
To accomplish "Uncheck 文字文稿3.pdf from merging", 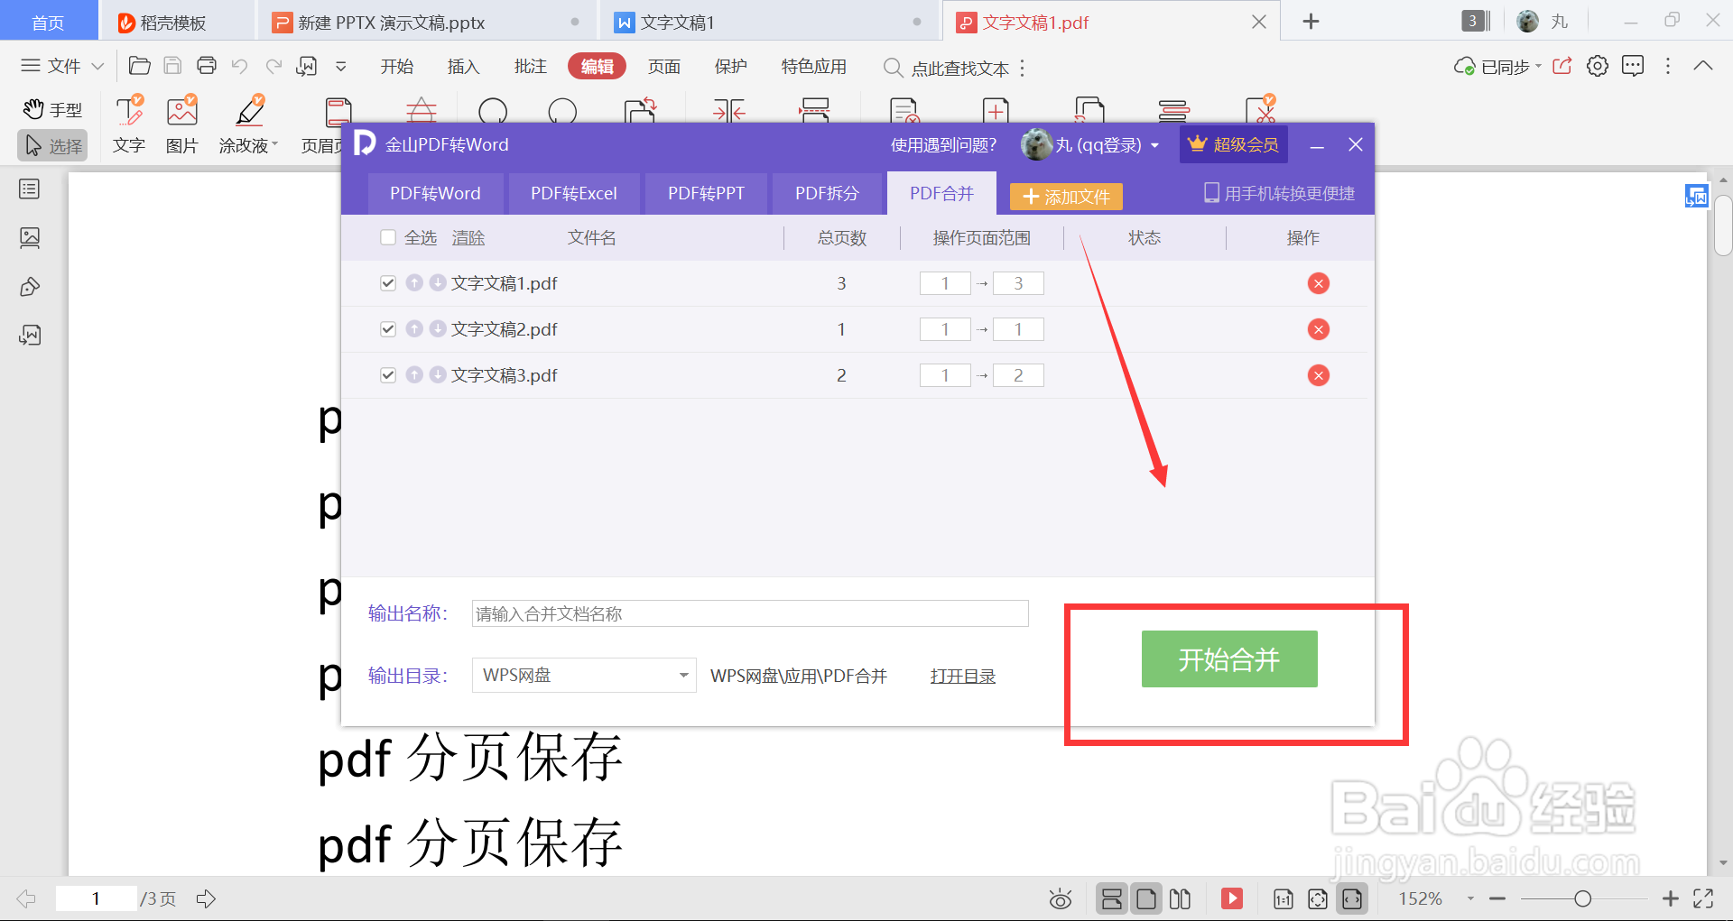I will pyautogui.click(x=388, y=374).
